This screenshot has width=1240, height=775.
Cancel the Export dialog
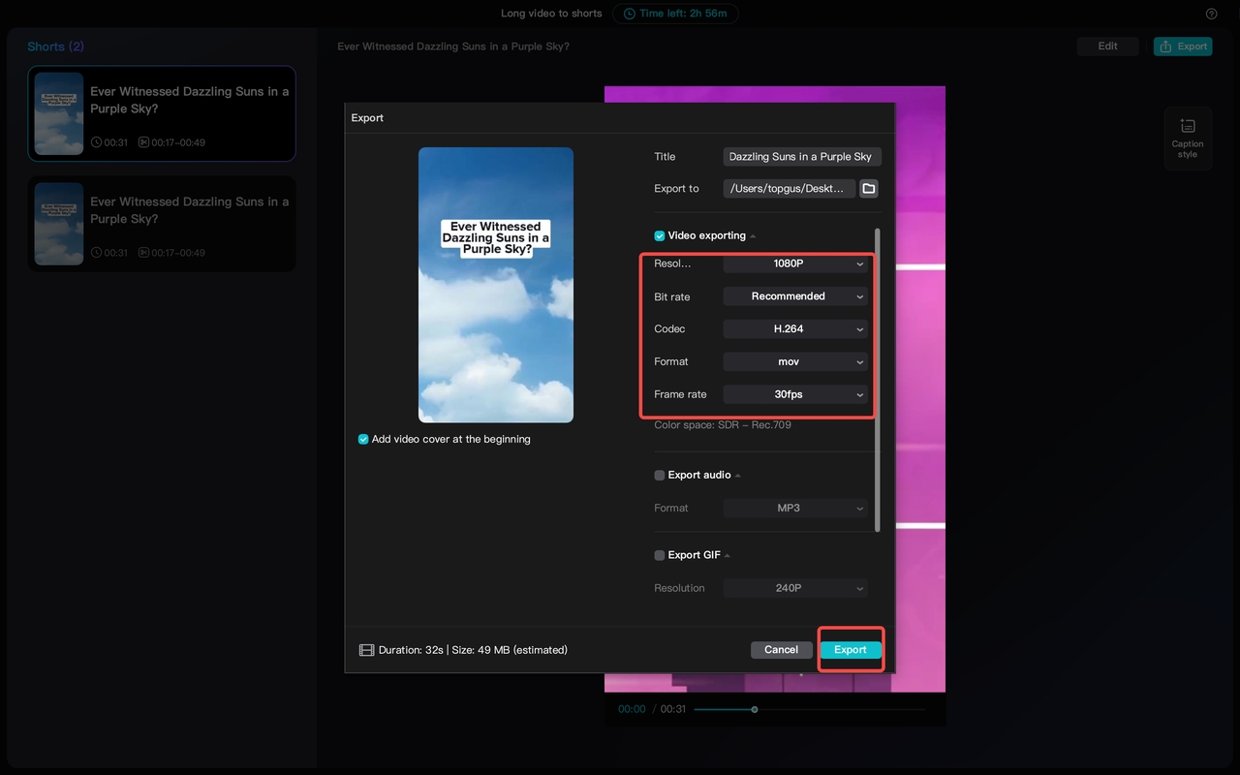point(781,650)
